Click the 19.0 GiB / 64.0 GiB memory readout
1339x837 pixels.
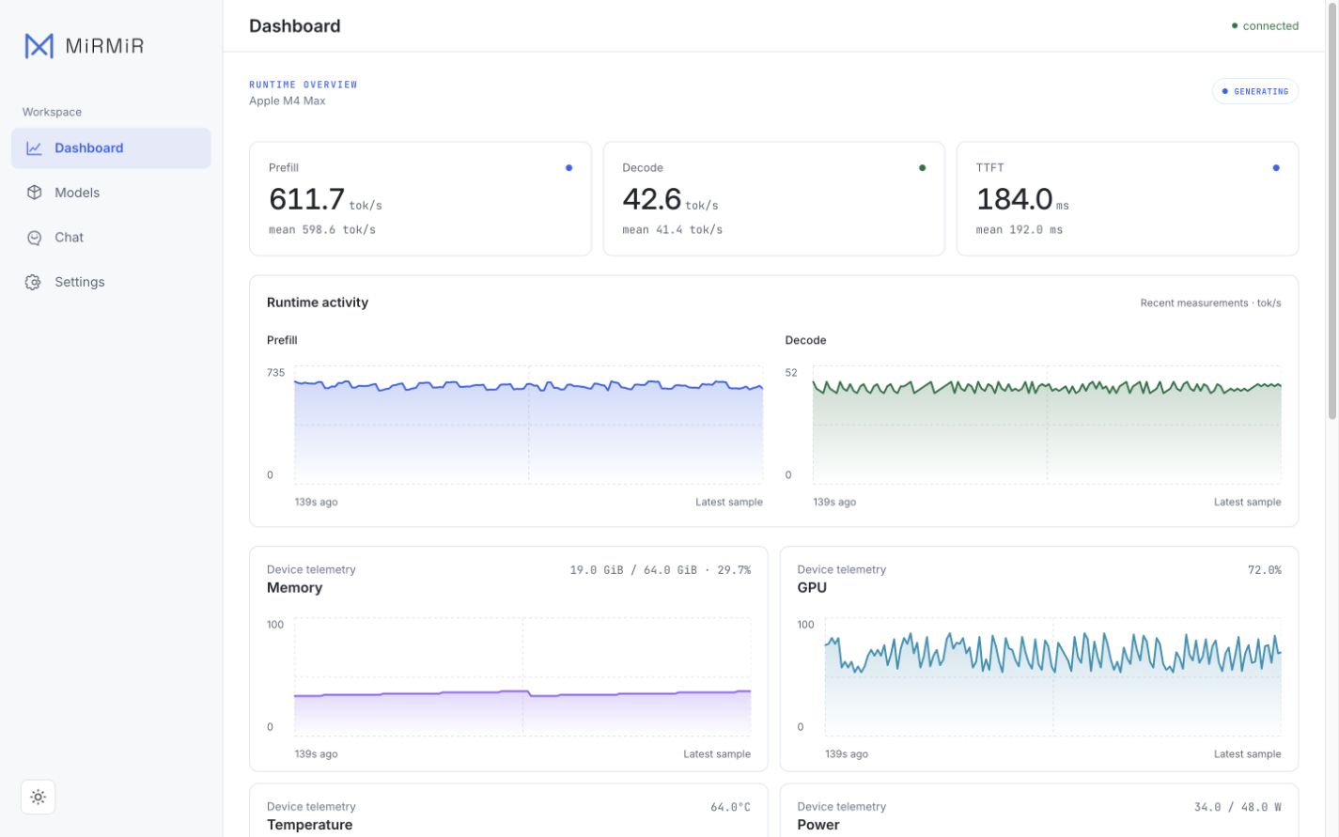[x=661, y=570]
